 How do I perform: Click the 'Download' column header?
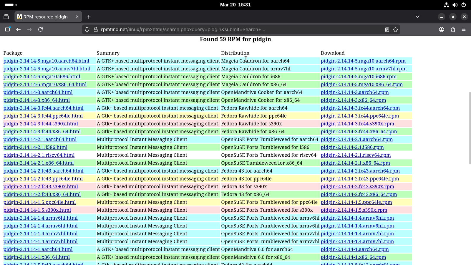[x=333, y=53]
